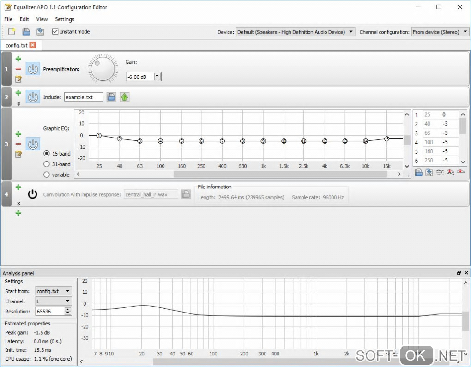Export Graphic EQ band values
The height and width of the screenshot is (367, 471).
(x=429, y=172)
